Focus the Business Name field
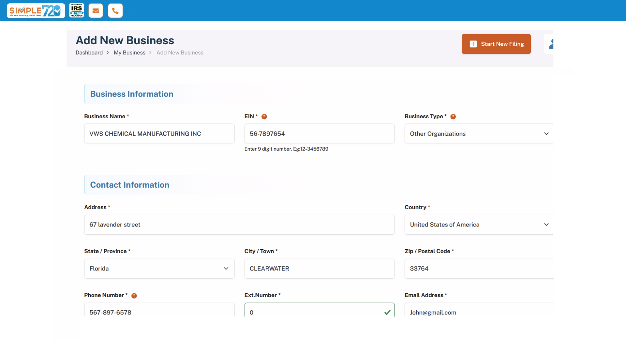The width and height of the screenshot is (626, 352). point(159,134)
